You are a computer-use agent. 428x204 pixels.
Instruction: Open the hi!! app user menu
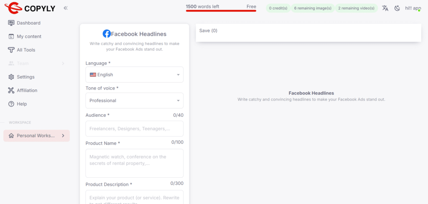pyautogui.click(x=413, y=8)
